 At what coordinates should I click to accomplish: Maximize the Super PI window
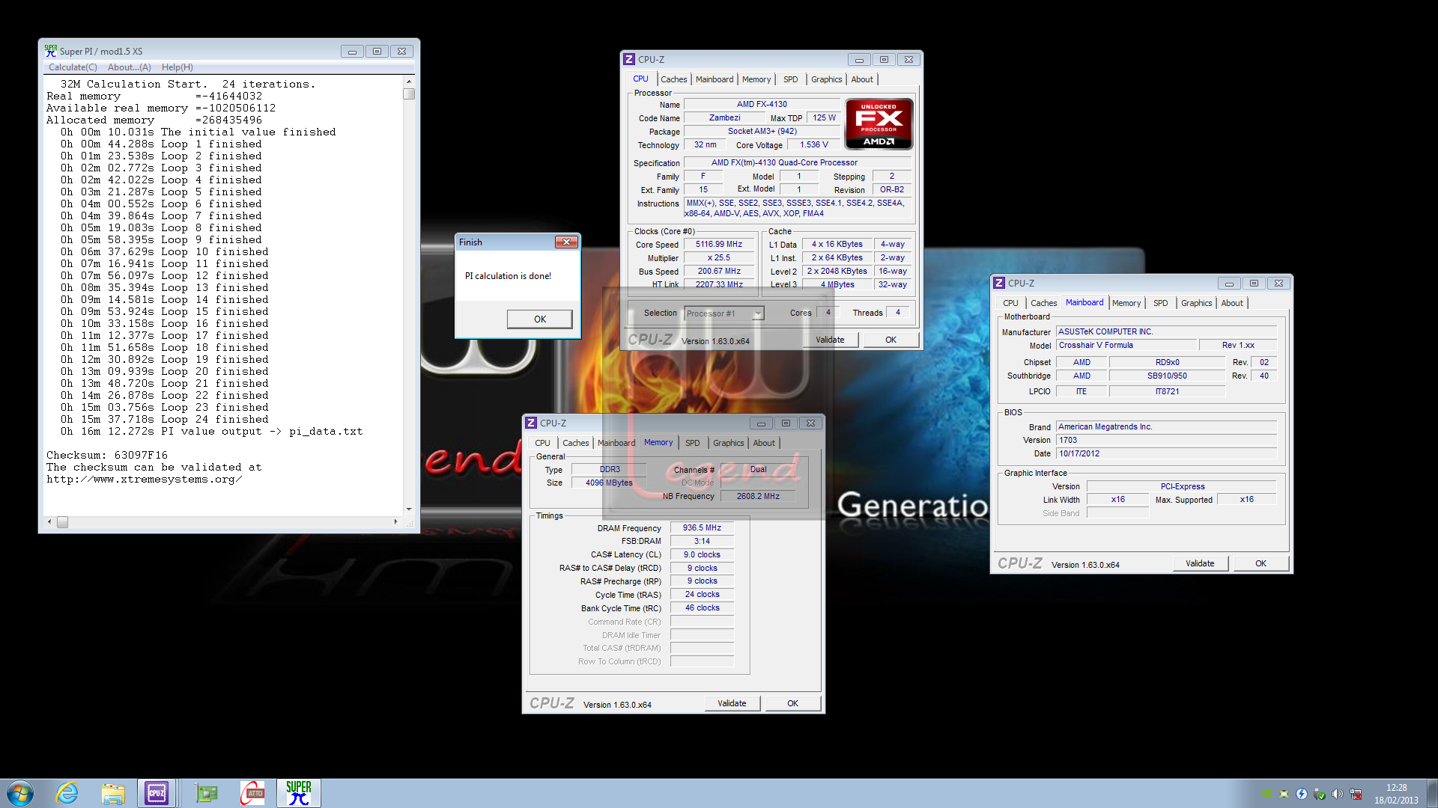click(377, 52)
